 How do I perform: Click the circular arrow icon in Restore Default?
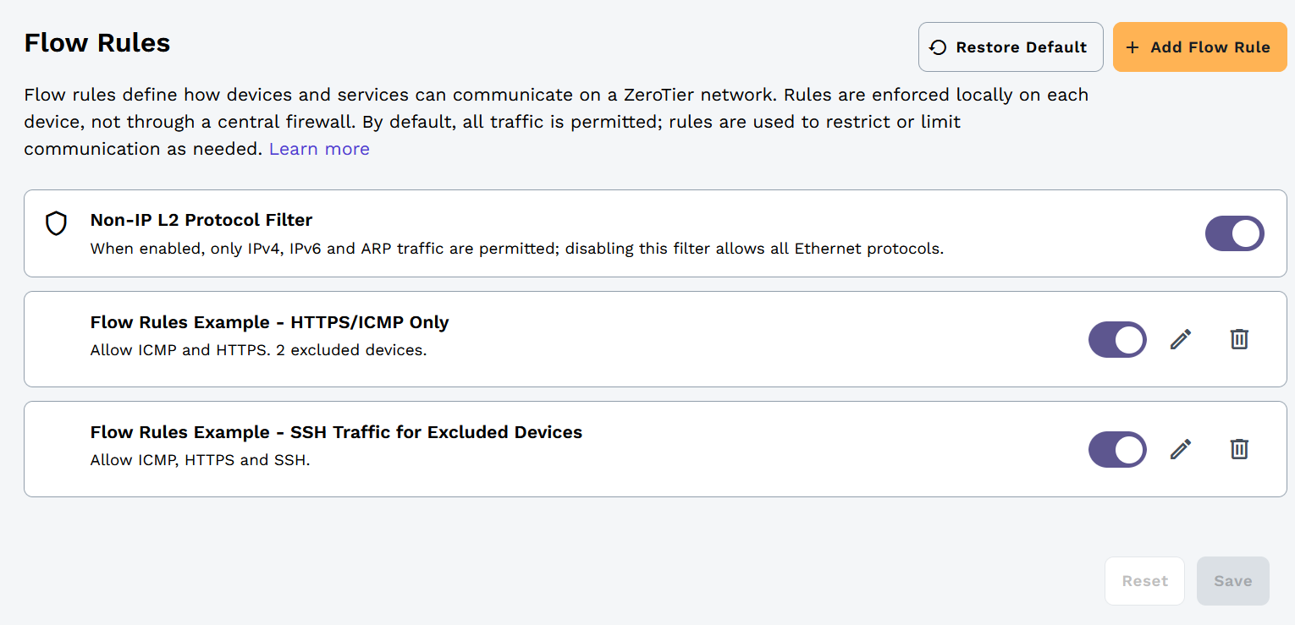pos(938,47)
